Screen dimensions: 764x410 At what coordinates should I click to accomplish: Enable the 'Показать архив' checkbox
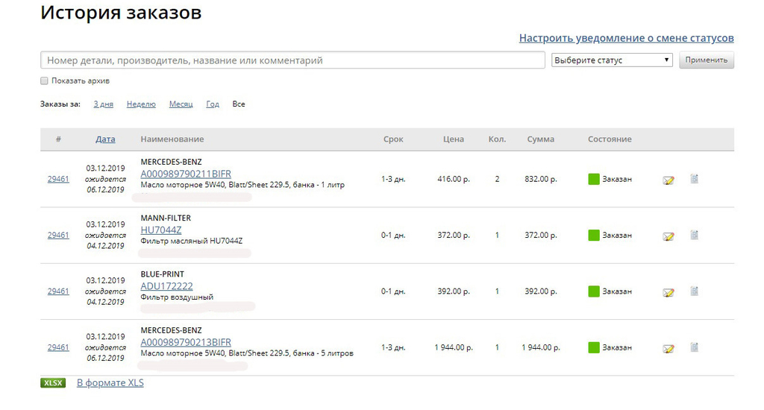click(44, 81)
